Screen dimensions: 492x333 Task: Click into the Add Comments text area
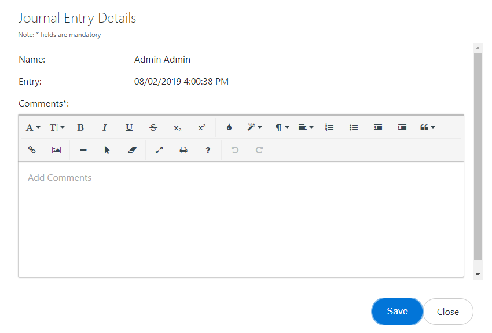coord(241,220)
